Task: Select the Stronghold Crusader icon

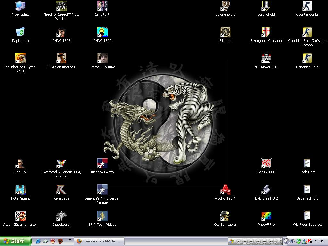Action: coord(266,32)
